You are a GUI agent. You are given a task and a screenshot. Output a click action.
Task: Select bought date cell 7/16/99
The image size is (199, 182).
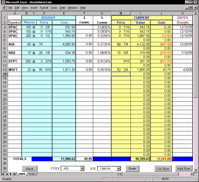pyautogui.click(x=182, y=53)
